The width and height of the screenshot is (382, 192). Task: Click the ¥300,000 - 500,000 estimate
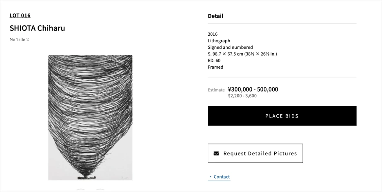[x=253, y=89]
